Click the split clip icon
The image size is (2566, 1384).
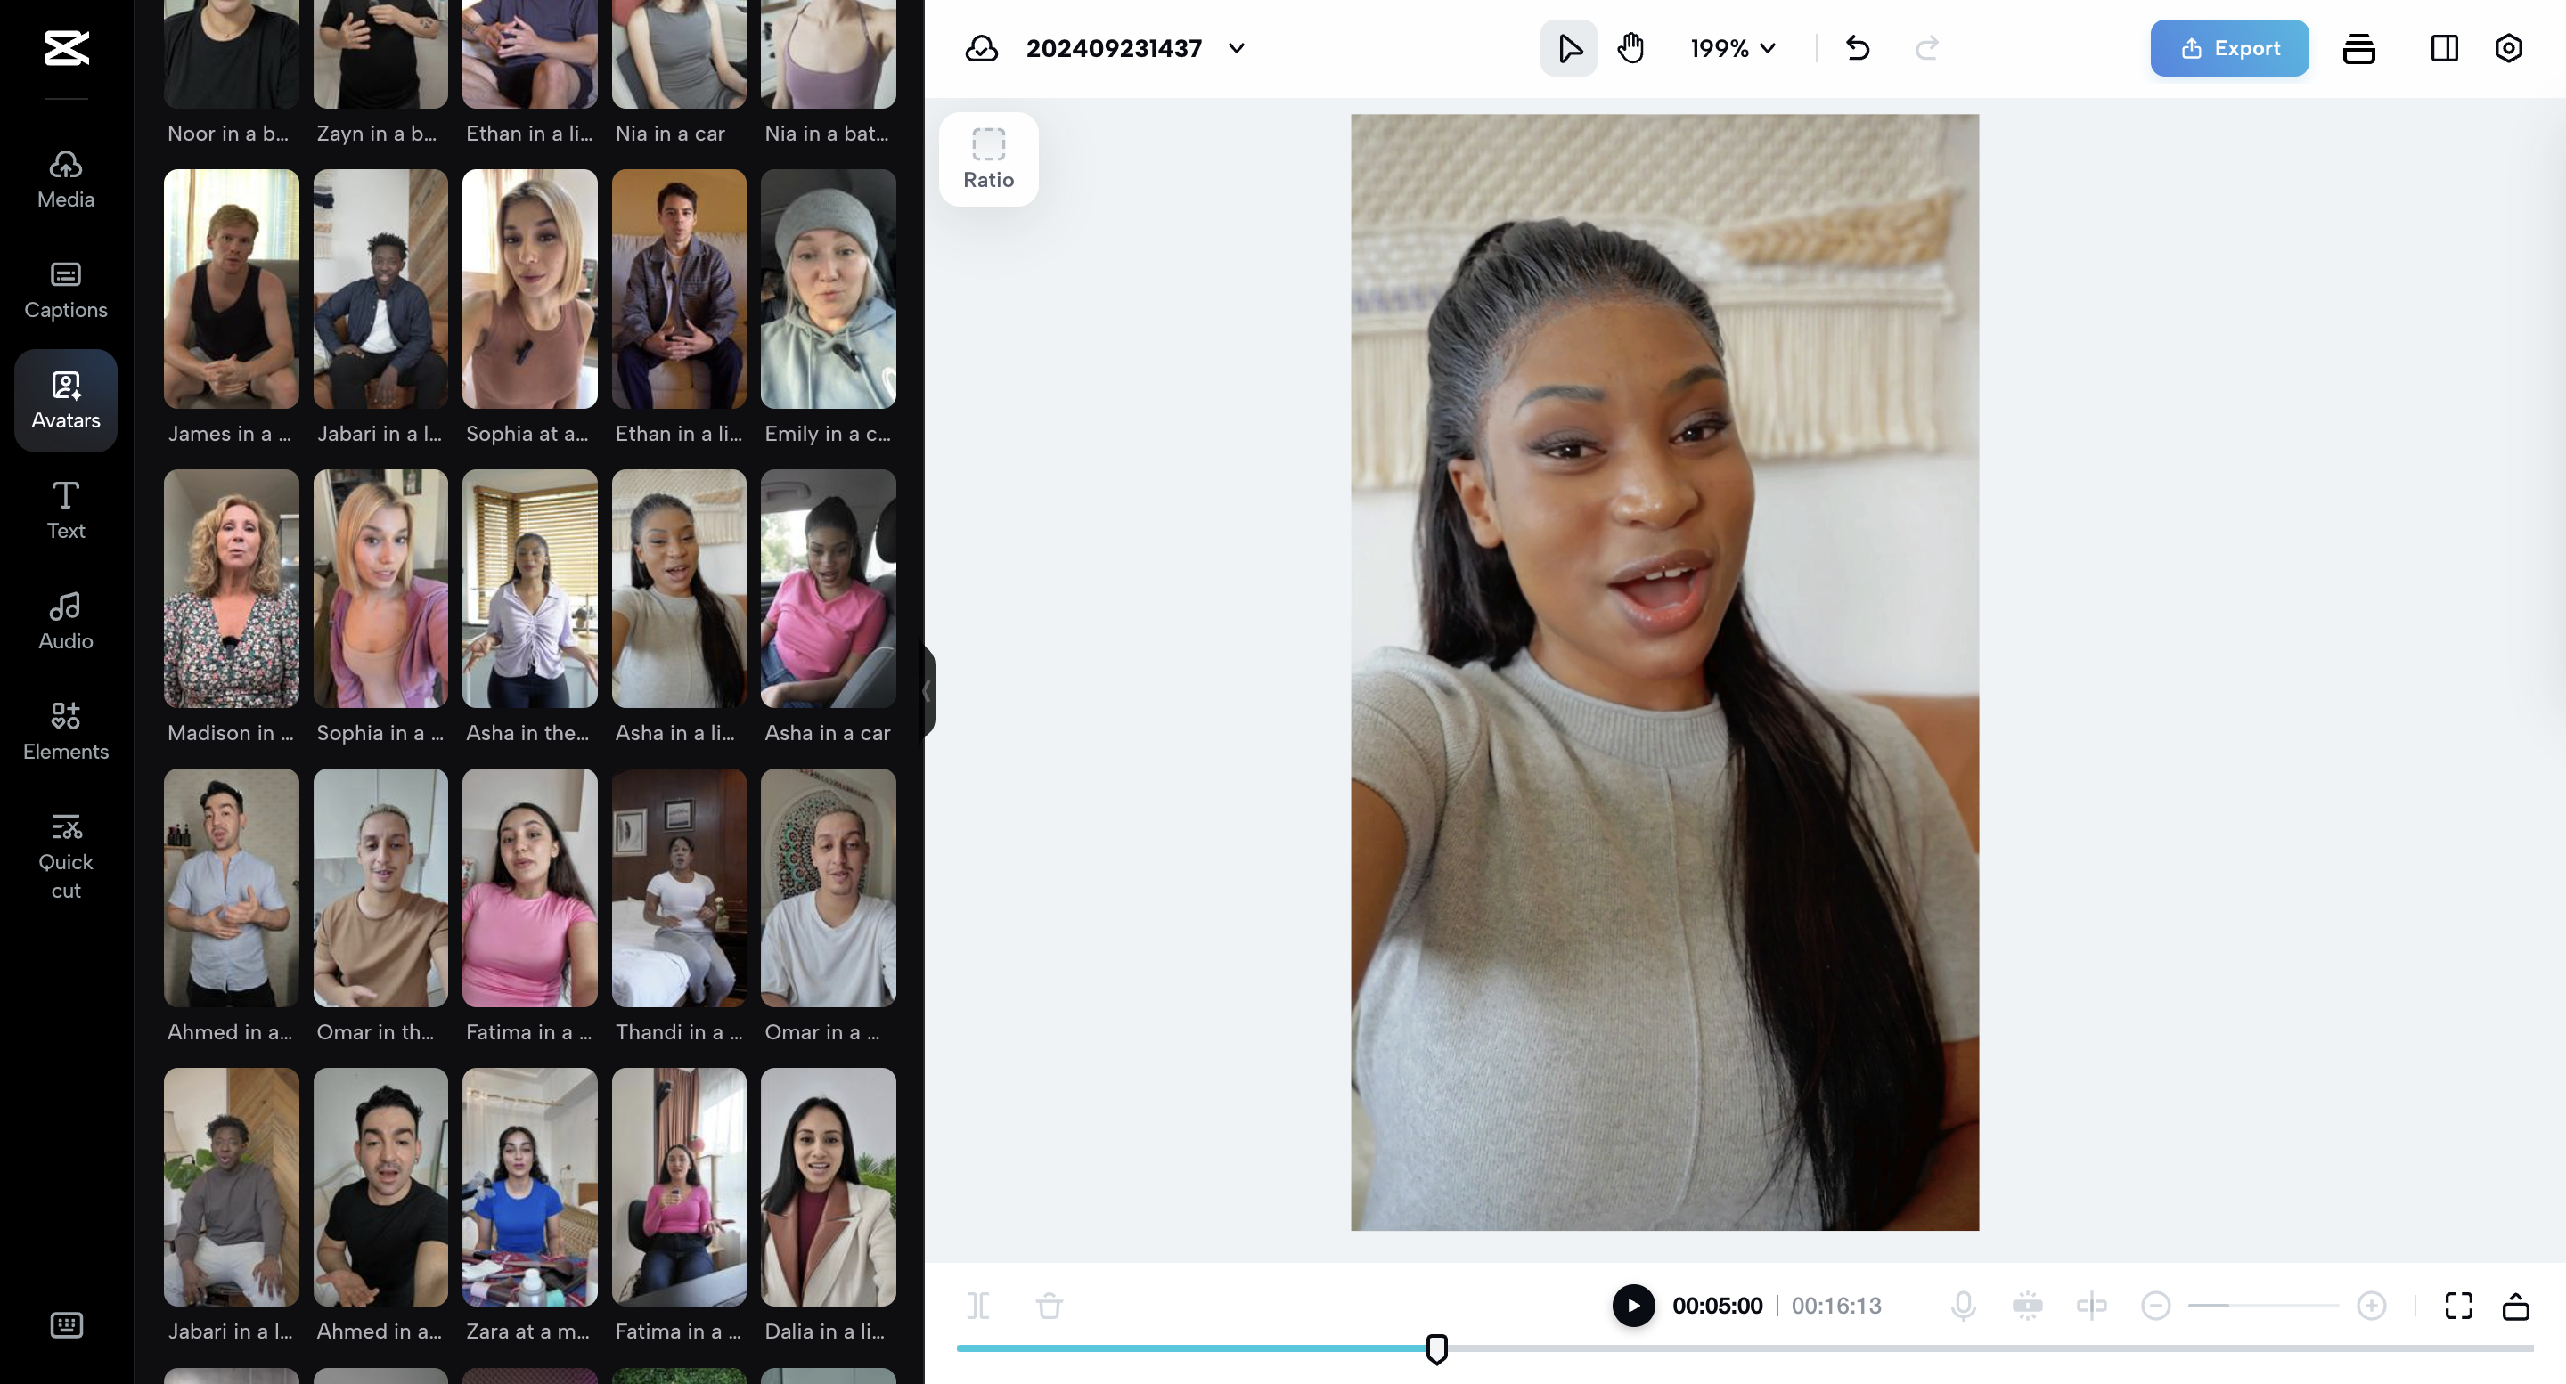(977, 1306)
